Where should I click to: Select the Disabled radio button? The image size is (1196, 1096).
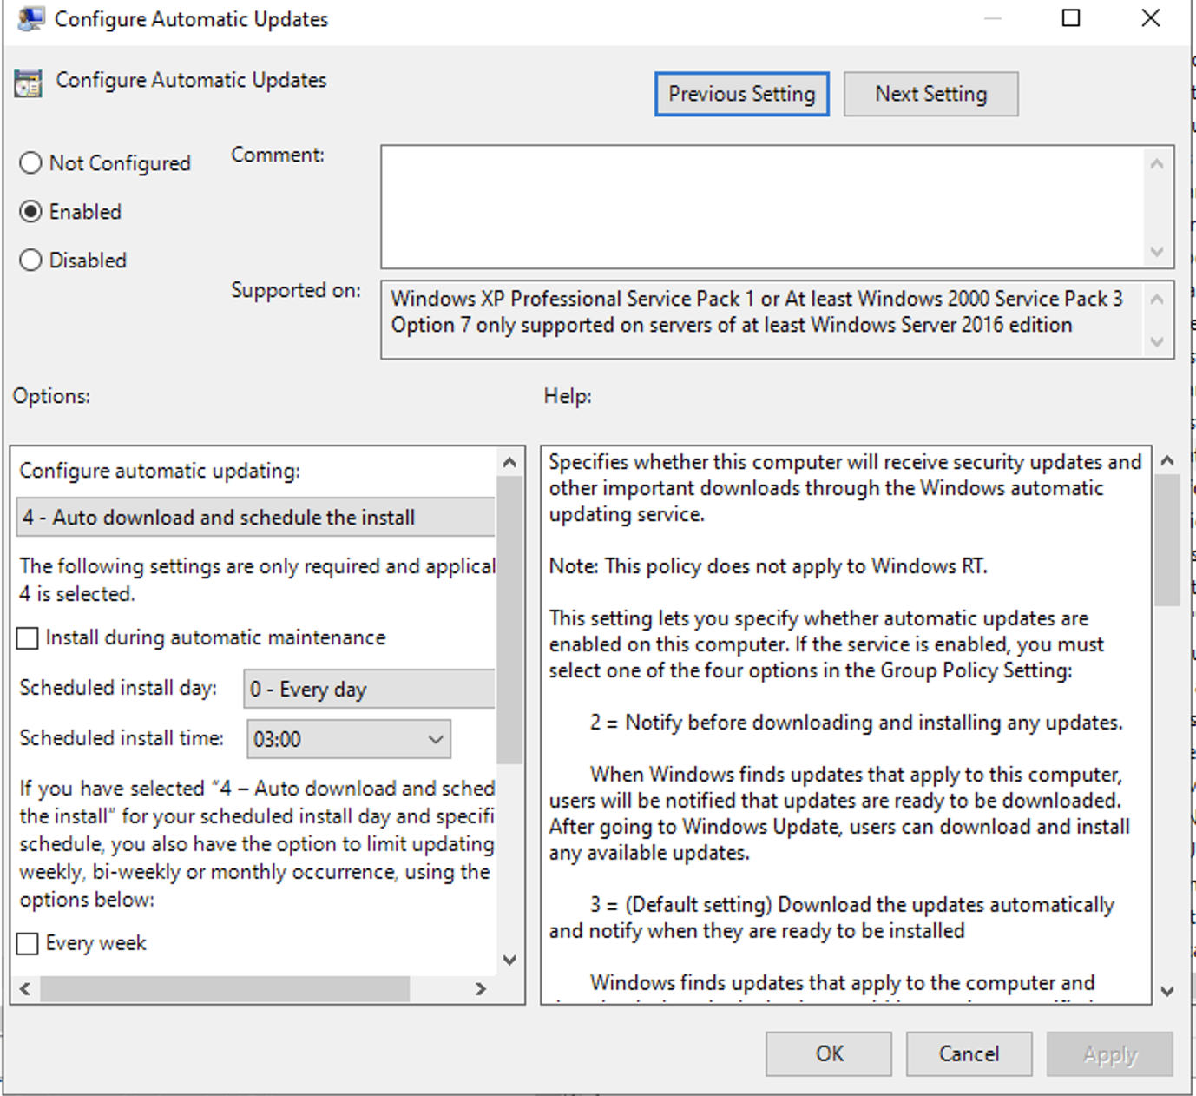pos(31,260)
